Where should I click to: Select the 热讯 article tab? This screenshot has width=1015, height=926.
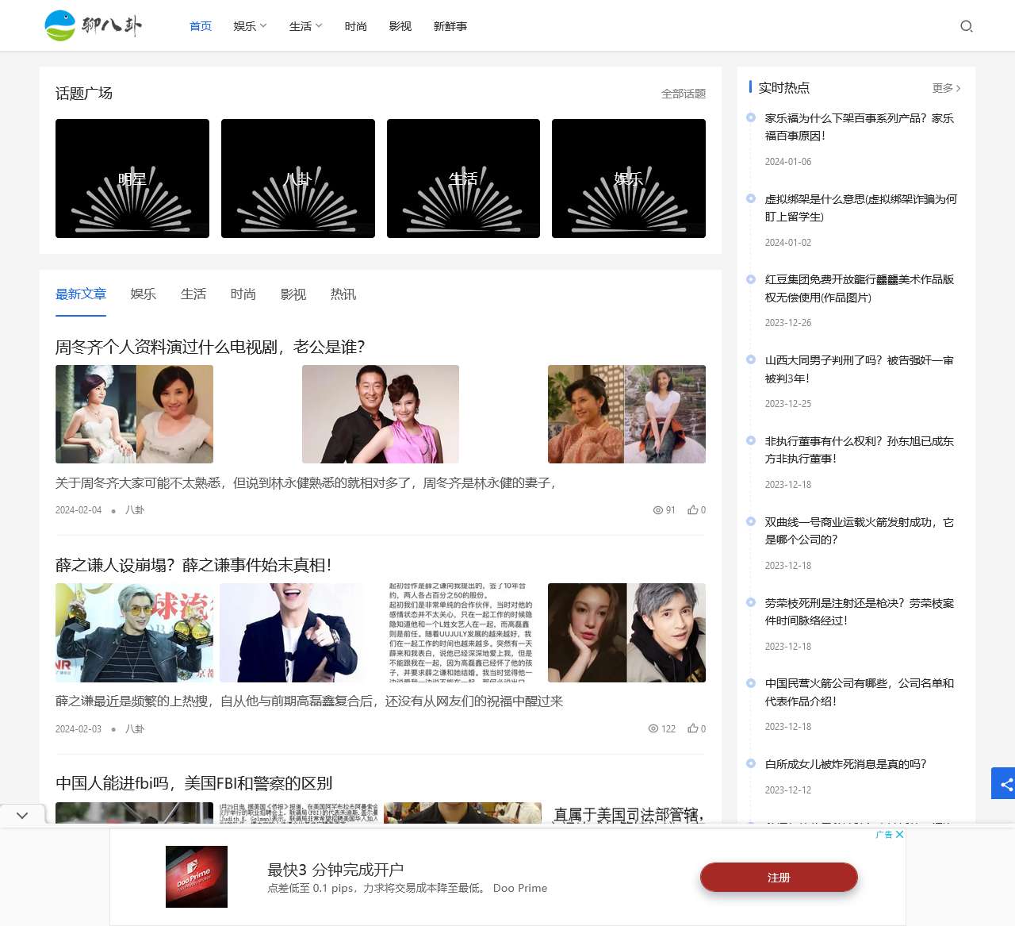343,294
